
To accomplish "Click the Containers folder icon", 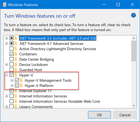I will pos(16,54).
